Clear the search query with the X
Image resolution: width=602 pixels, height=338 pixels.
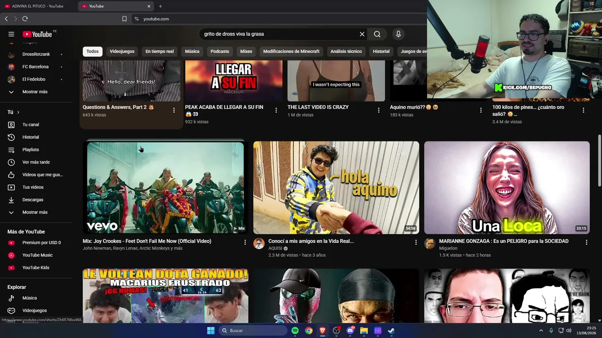click(362, 34)
